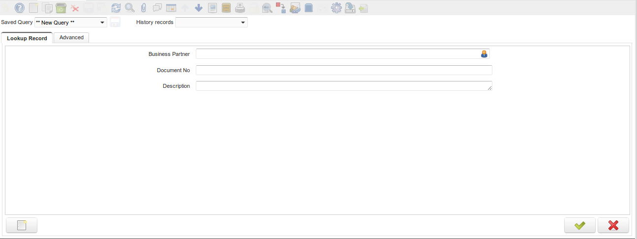Screen dimensions: 637x239
Task: Cancel lookup with red X button
Action: 613,225
